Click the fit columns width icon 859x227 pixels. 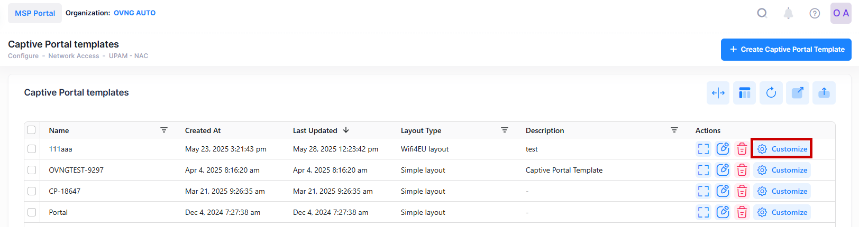[718, 93]
